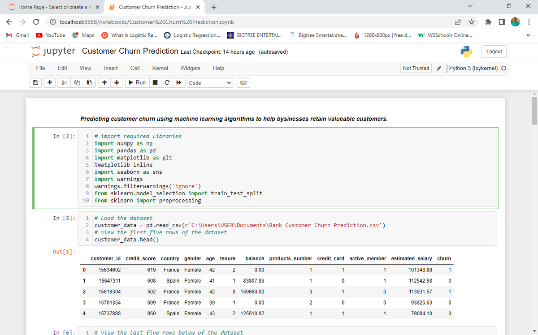Show more bookmarks chevron
Screen dimensions: 538x335
pyautogui.click(x=528, y=35)
